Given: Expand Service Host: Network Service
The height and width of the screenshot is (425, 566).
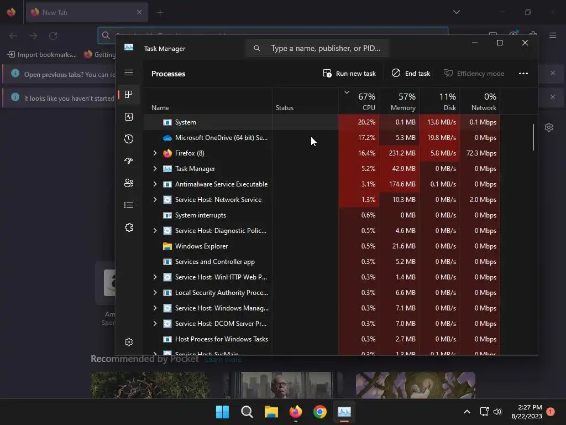Looking at the screenshot, I should pos(155,199).
